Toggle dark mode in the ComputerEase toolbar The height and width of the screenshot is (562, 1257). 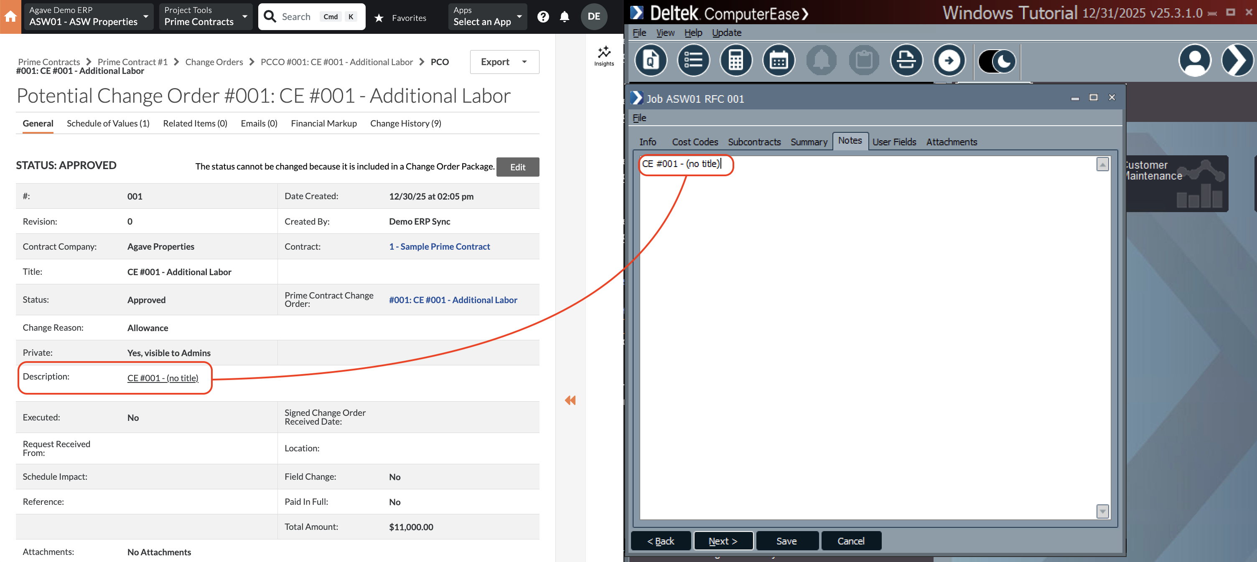(996, 61)
